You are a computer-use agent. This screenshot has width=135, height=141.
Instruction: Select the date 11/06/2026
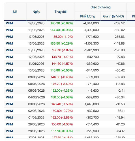36,64
